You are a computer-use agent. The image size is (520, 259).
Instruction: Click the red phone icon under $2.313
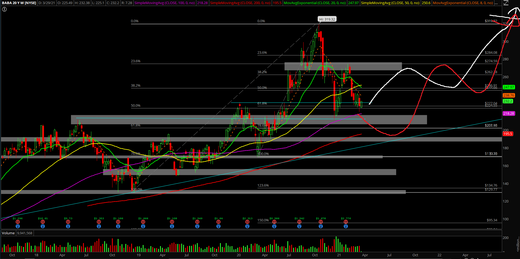click(x=247, y=222)
